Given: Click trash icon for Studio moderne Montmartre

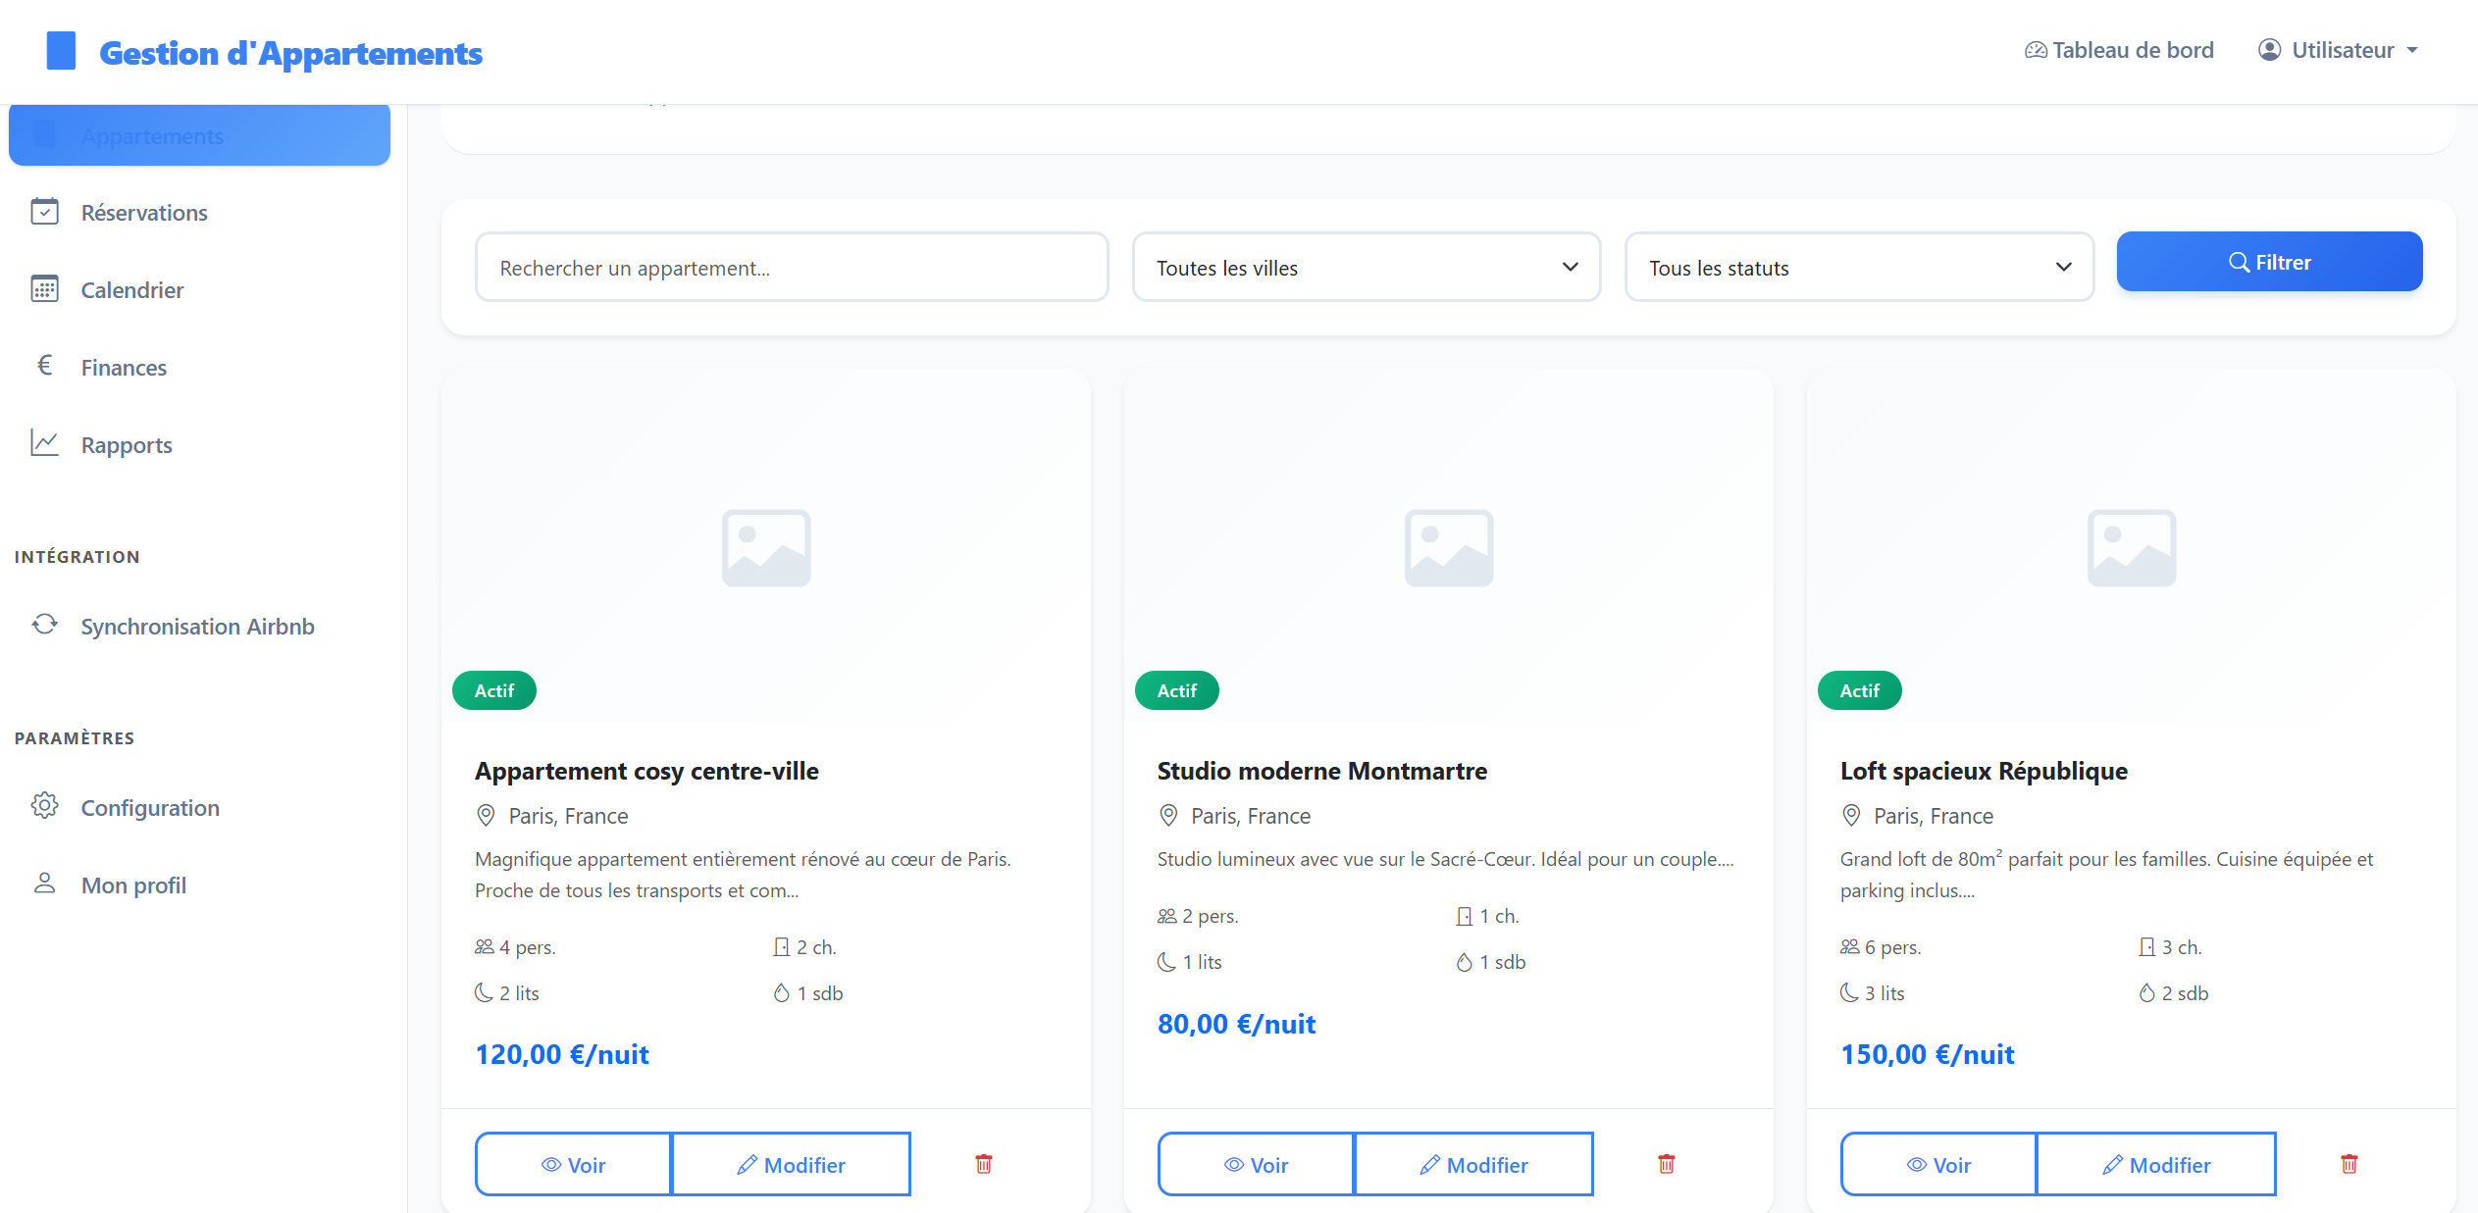Looking at the screenshot, I should (1666, 1164).
